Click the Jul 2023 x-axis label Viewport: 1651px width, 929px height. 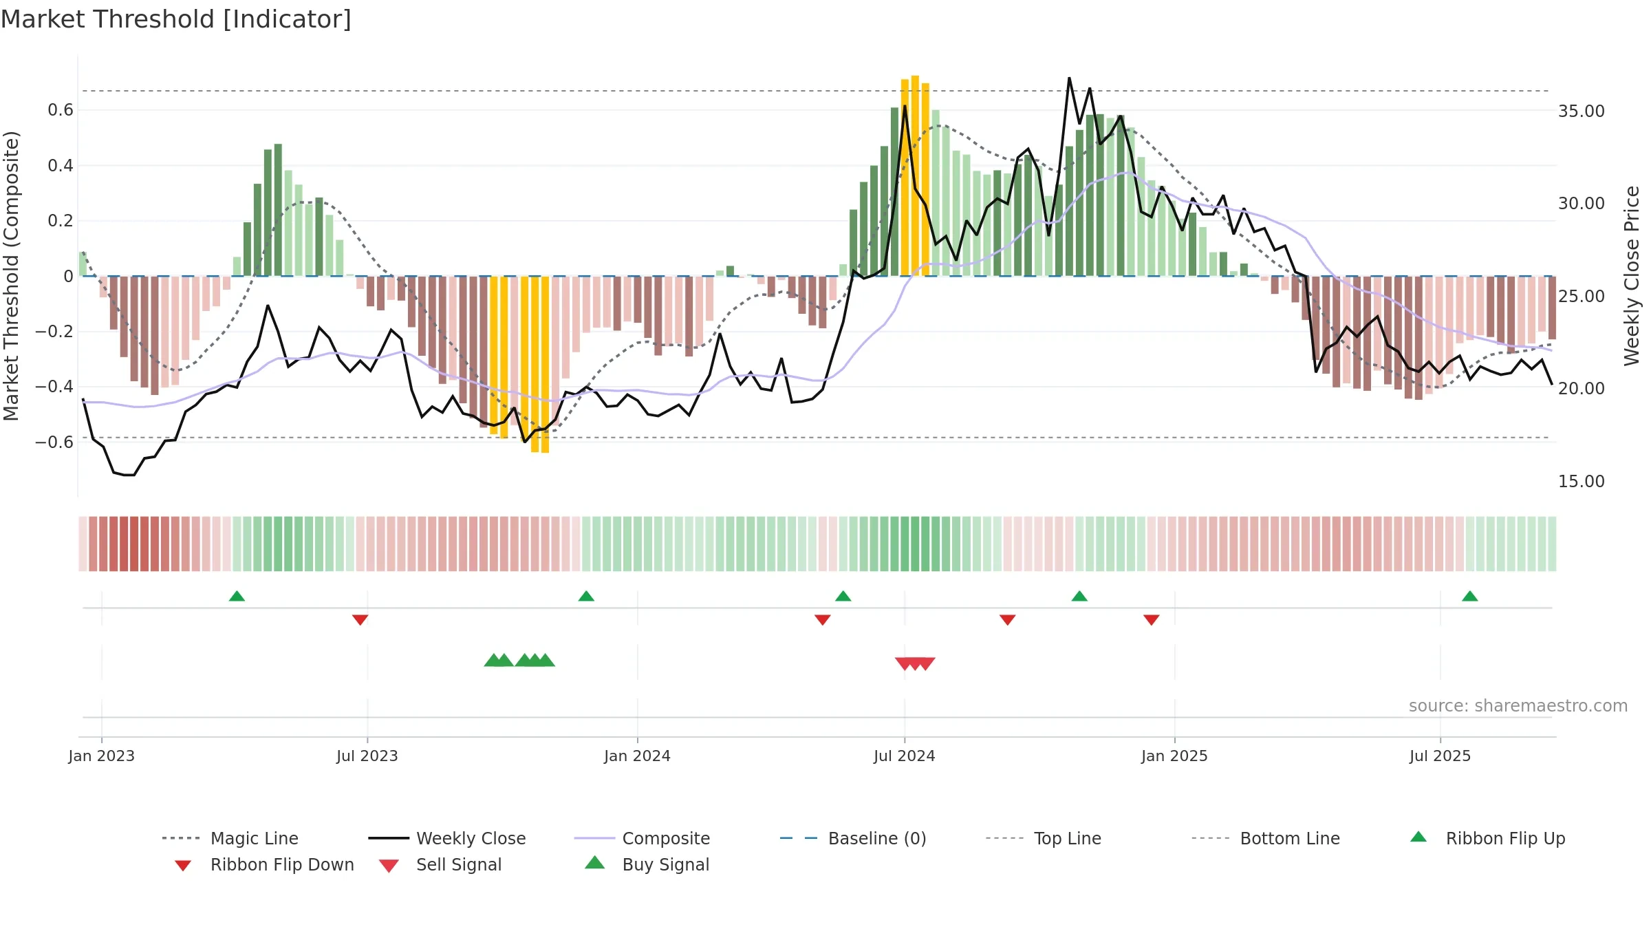click(x=367, y=756)
